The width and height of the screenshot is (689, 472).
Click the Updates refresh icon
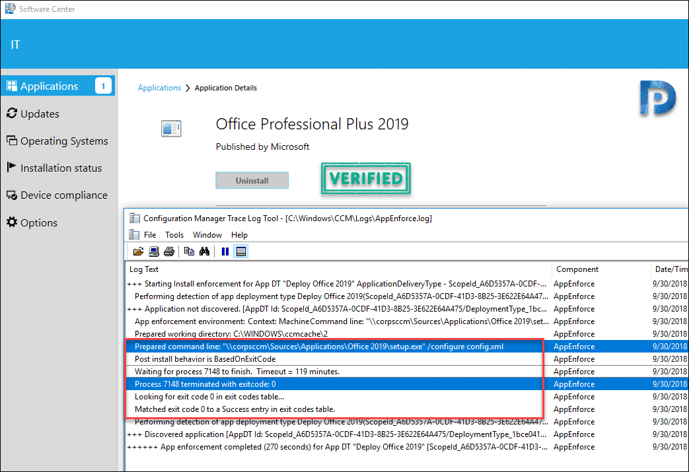12,114
